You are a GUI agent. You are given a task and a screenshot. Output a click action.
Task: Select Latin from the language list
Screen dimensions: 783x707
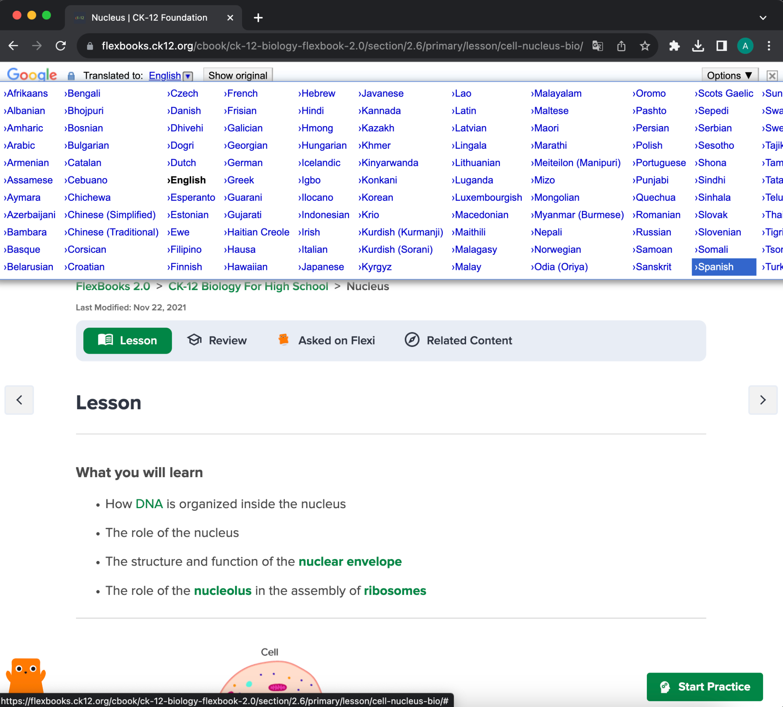pos(464,111)
